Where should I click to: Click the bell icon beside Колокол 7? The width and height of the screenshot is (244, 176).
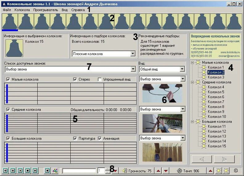click(x=204, y=102)
